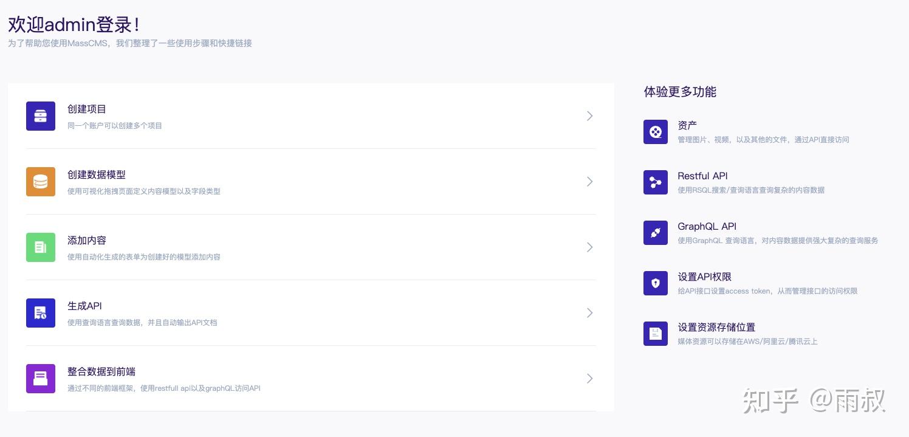
Task: Open the 创建项目 title link
Action: (x=87, y=109)
